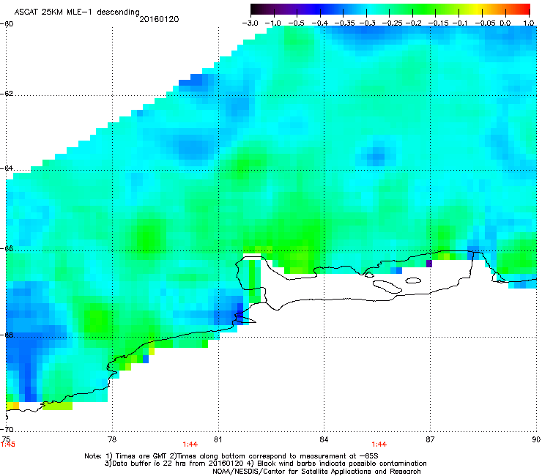The image size is (542, 476).
Task: Click the red end of the color bar
Action: (x=524, y=9)
